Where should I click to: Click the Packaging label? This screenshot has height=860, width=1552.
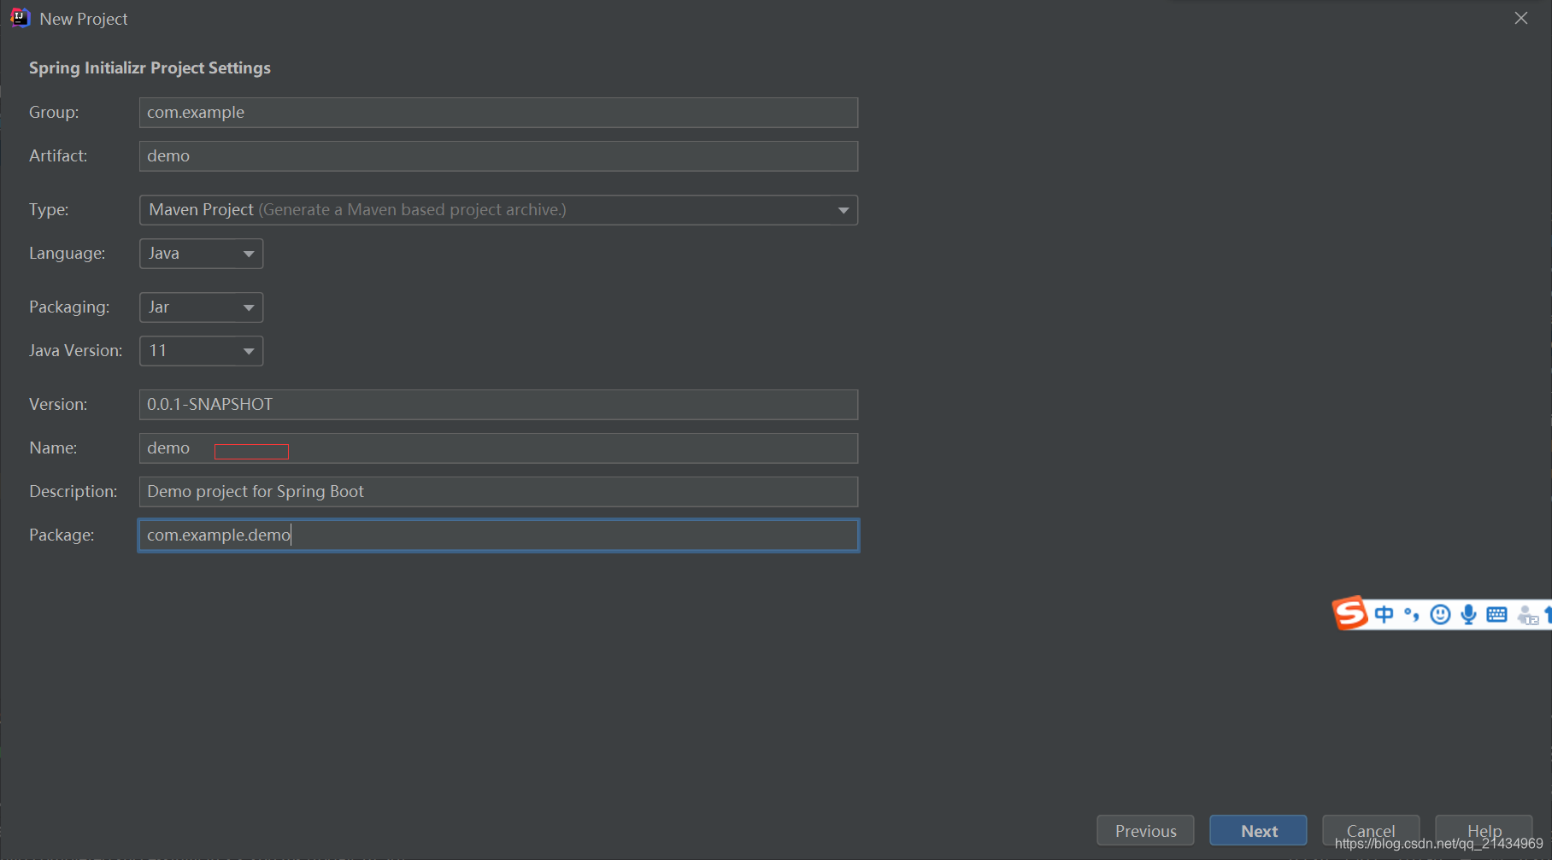coord(69,307)
